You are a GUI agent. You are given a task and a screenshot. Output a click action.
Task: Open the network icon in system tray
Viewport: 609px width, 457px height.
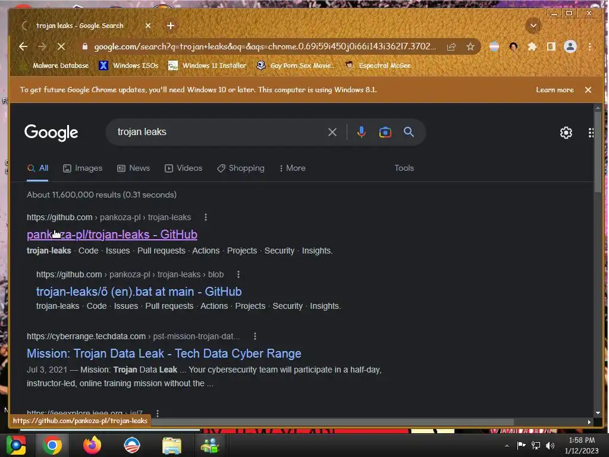[x=536, y=445]
